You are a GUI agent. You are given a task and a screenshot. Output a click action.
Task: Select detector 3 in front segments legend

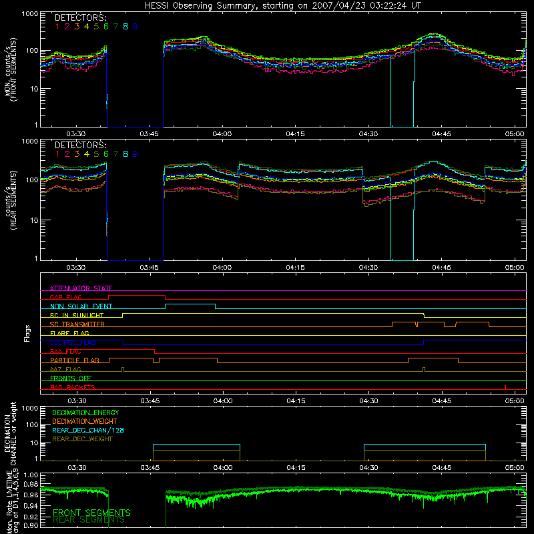click(77, 27)
